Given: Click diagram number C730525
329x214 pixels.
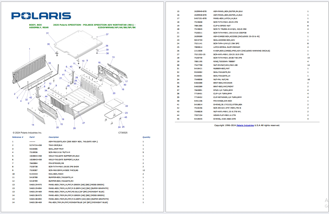Looking at the screenshot, I should coord(123,133).
